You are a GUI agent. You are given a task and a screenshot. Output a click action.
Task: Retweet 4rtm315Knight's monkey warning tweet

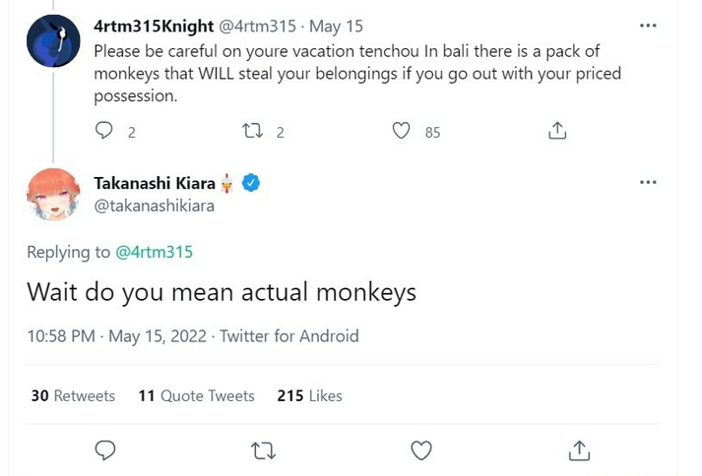point(253,131)
